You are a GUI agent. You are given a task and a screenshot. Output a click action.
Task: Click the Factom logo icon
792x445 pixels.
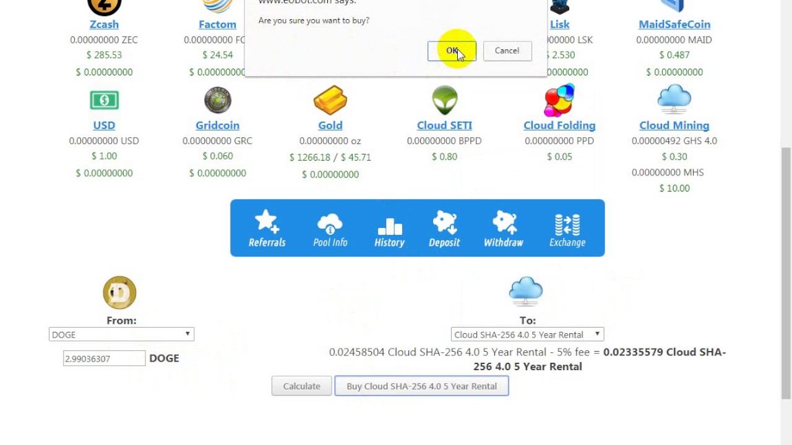(x=217, y=6)
